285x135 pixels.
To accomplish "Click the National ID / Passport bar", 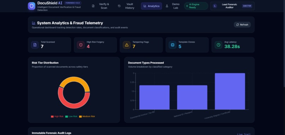I will pyautogui.click(x=192, y=98).
